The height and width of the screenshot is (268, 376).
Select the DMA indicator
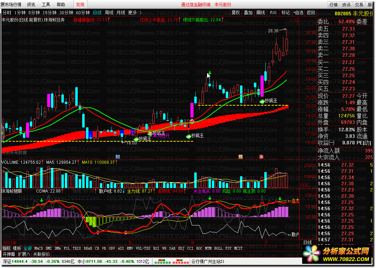(58, 248)
